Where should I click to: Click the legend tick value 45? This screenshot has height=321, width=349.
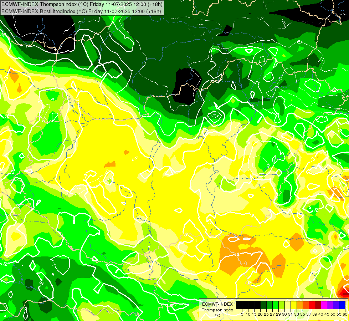click(x=327, y=314)
